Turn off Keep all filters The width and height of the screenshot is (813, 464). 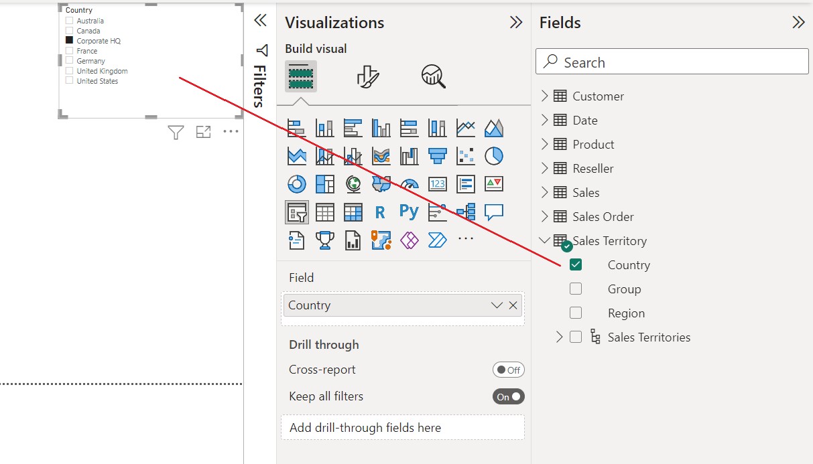(x=508, y=396)
